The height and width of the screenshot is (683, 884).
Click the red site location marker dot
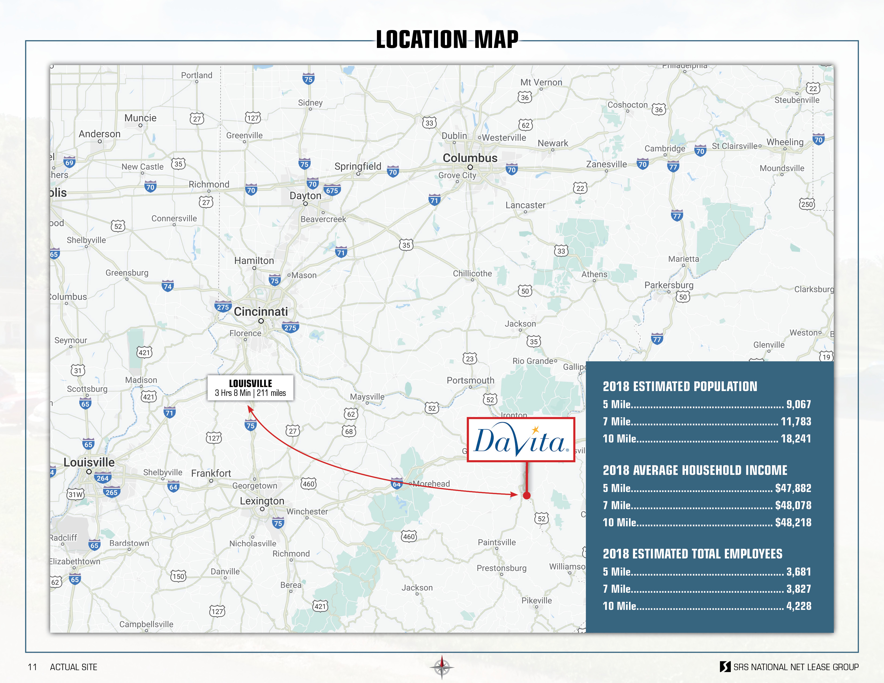click(x=527, y=495)
